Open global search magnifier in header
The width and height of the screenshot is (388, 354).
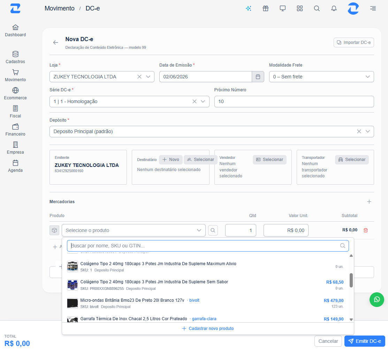(317, 8)
